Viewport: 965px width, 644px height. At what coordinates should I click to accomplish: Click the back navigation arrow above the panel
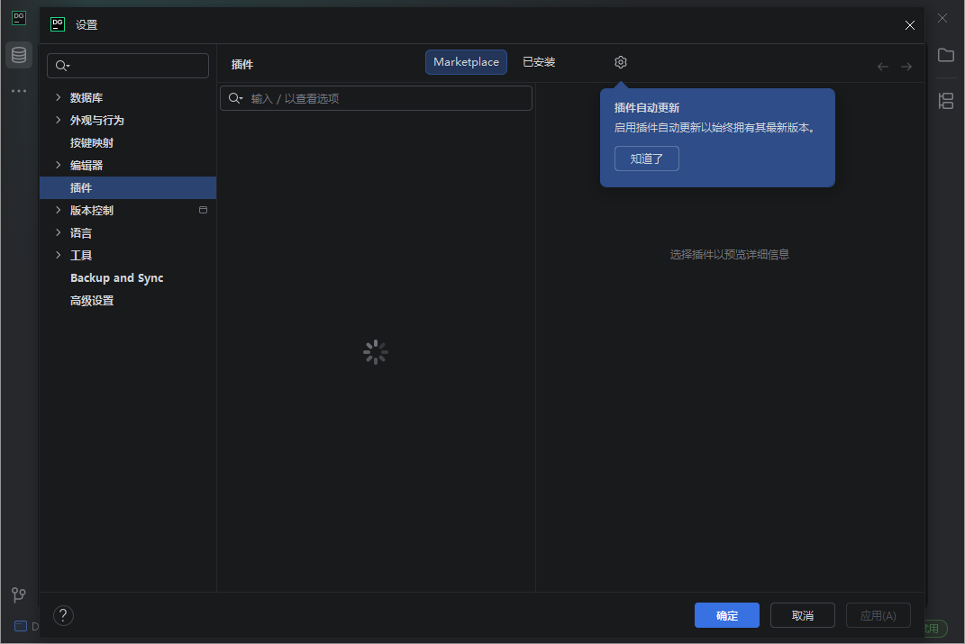tap(882, 66)
